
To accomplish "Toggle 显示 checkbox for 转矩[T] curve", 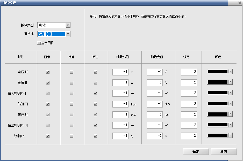I will [48, 104].
